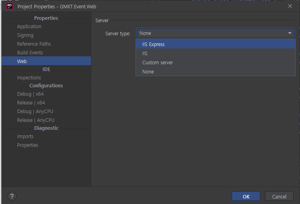
Task: Click the Server type: label
Action: pyautogui.click(x=118, y=34)
